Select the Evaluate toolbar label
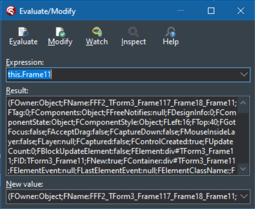 (x=24, y=42)
